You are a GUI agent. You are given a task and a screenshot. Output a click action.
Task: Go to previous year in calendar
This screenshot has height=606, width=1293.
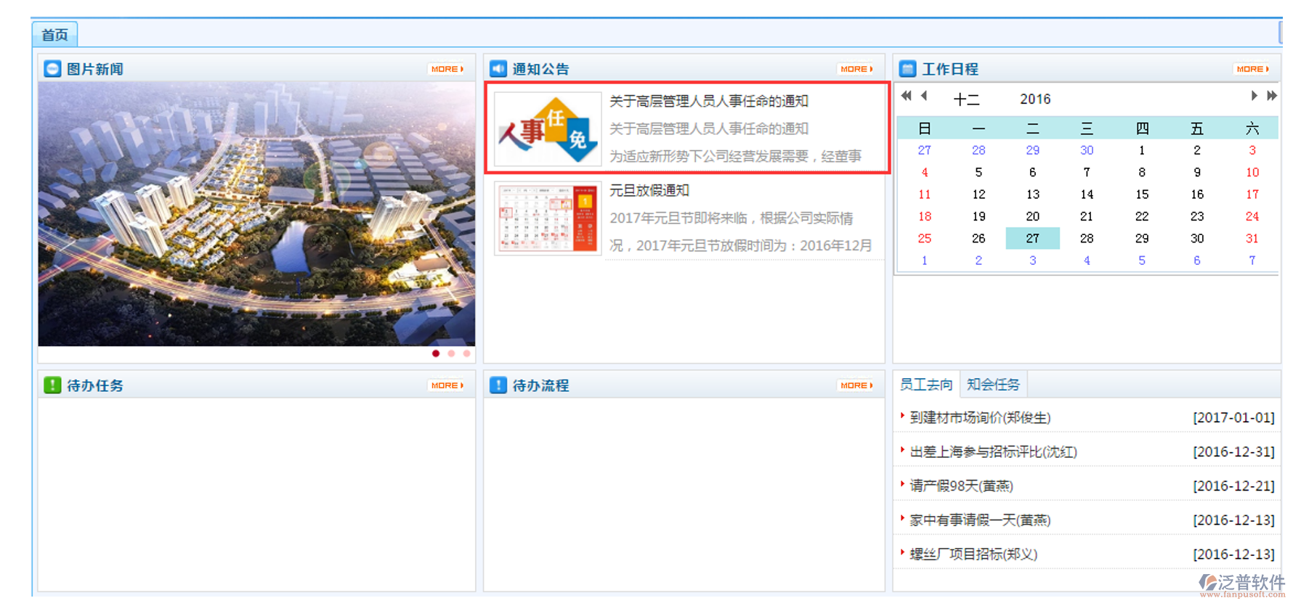[x=906, y=96]
